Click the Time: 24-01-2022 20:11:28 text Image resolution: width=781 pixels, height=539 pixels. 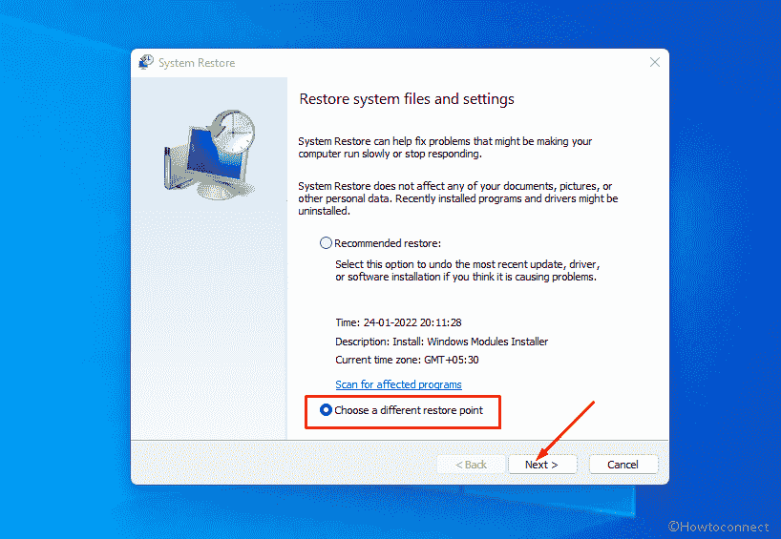398,322
